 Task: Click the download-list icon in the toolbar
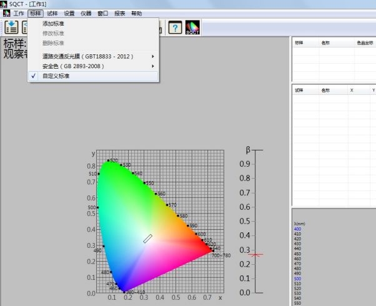coord(11,27)
